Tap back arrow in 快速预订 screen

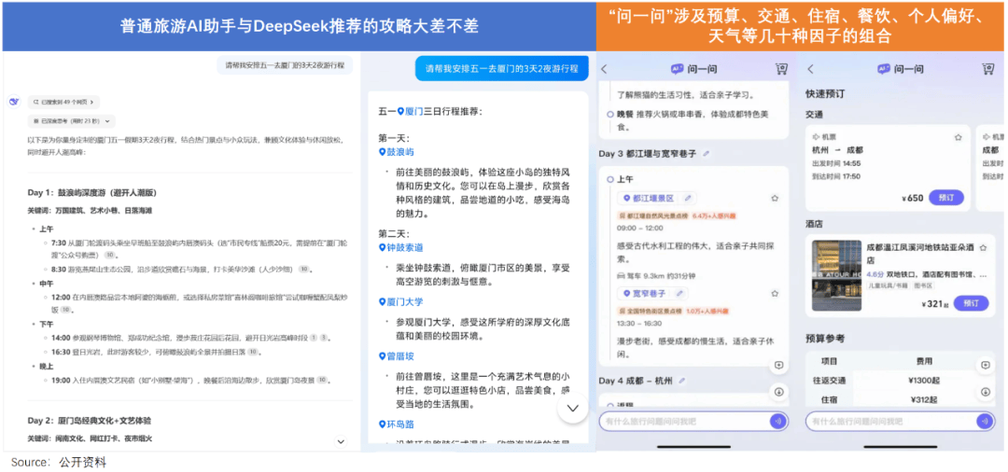pyautogui.click(x=811, y=69)
